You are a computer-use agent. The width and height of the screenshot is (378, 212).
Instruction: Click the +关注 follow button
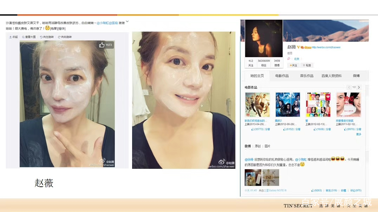tap(293, 65)
